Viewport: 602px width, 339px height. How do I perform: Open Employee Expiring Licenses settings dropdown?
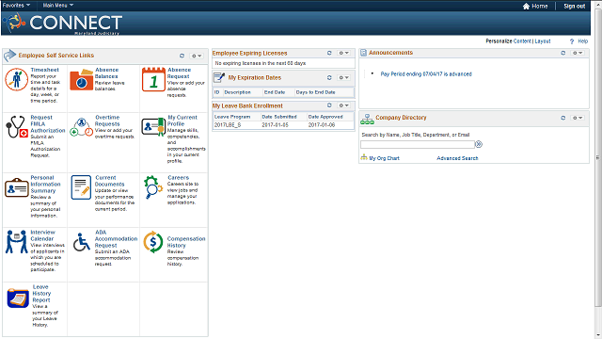click(343, 53)
